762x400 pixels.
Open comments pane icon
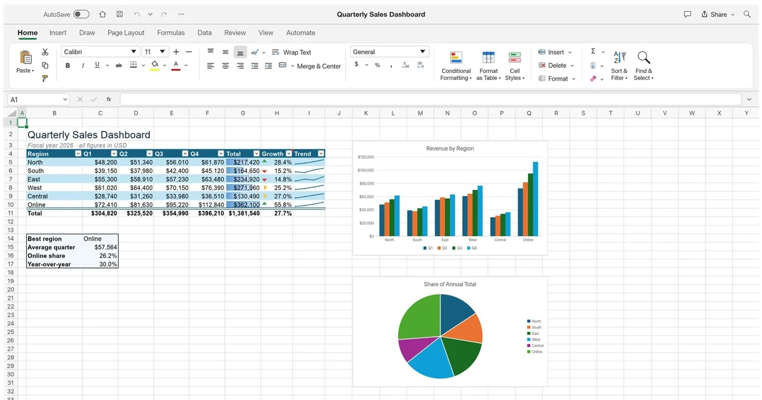tap(687, 14)
